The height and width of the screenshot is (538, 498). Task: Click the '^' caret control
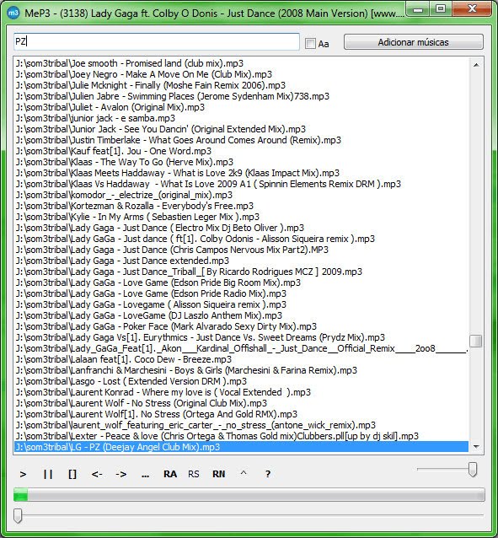tap(244, 473)
